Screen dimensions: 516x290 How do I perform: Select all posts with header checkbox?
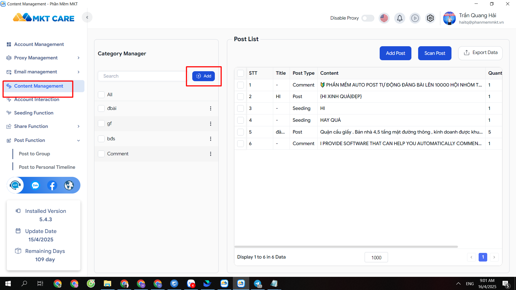240,73
